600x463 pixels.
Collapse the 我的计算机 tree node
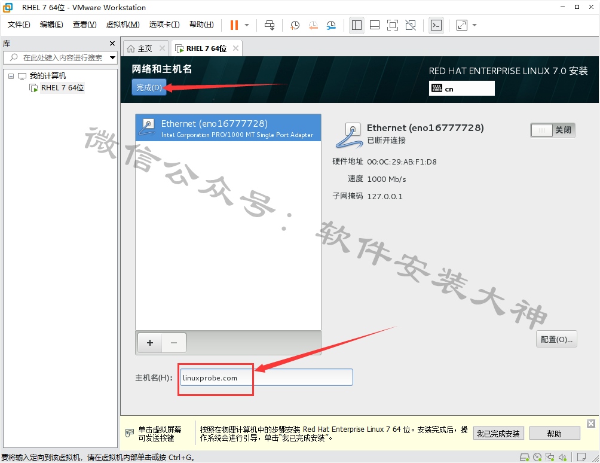pos(11,76)
